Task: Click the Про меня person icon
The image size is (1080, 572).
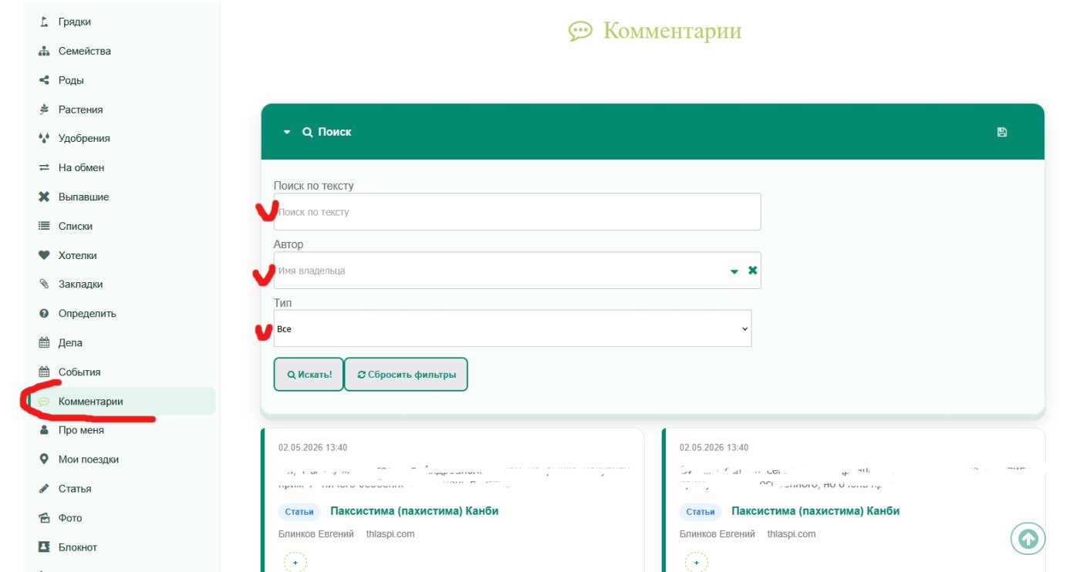Action: [44, 430]
